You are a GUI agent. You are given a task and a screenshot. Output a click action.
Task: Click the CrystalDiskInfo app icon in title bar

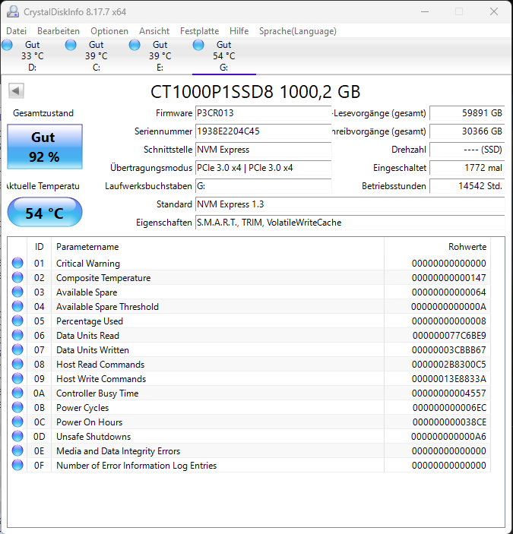(13, 11)
